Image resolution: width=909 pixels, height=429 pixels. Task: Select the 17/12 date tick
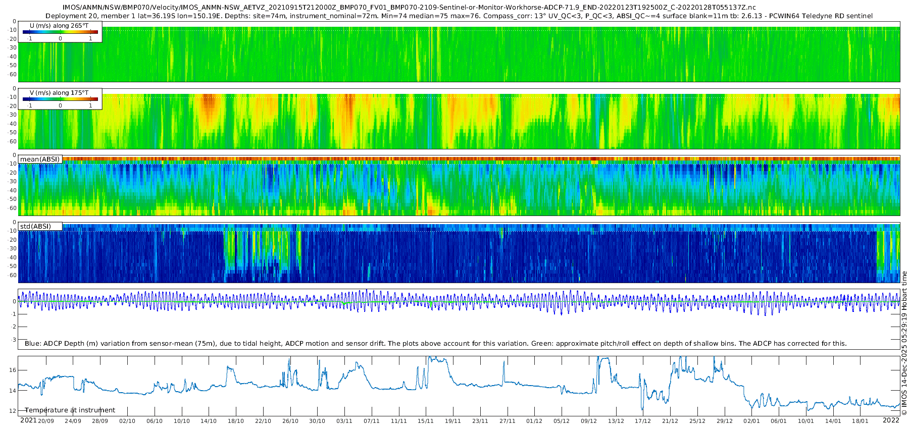643,421
